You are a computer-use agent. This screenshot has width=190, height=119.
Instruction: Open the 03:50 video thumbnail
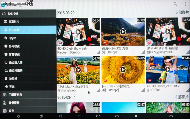click(168, 108)
